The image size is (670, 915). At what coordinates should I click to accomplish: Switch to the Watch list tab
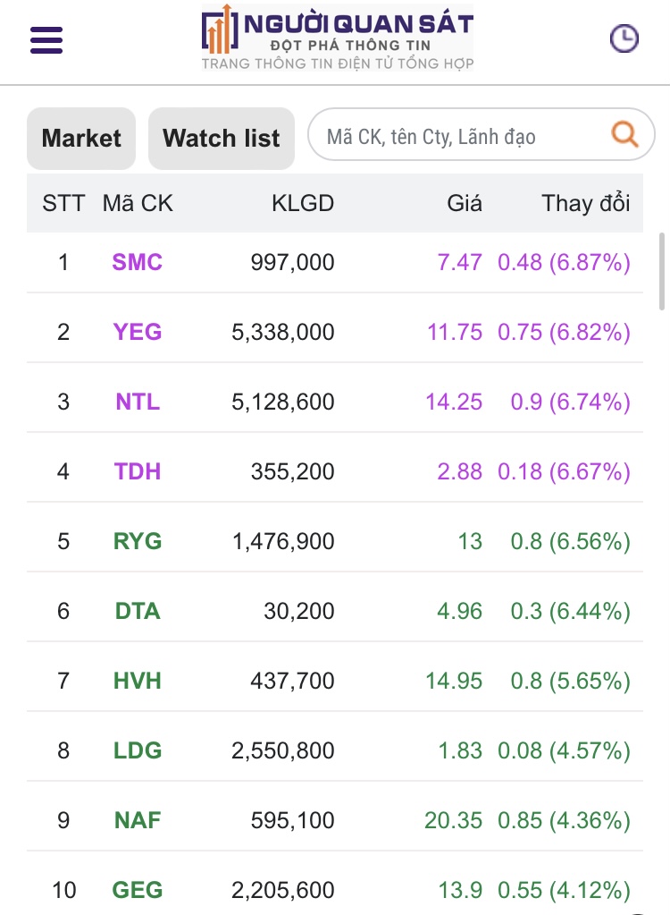[222, 139]
